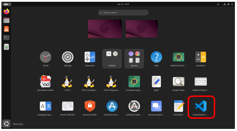Launch the Help app
This screenshot has height=131, width=237.
coord(156,59)
